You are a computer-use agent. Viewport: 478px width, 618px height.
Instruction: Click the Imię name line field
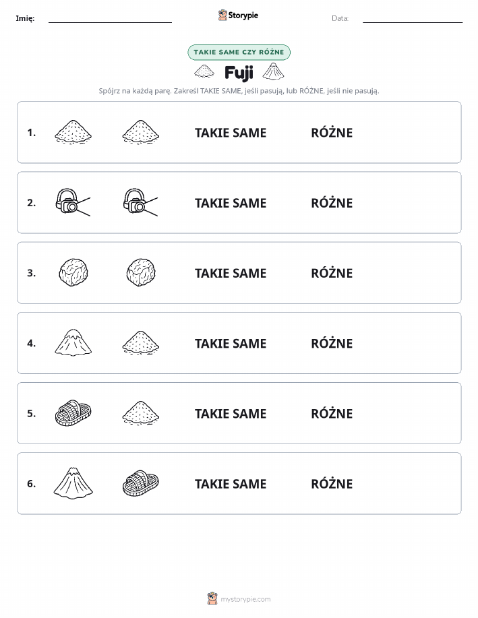pos(110,18)
